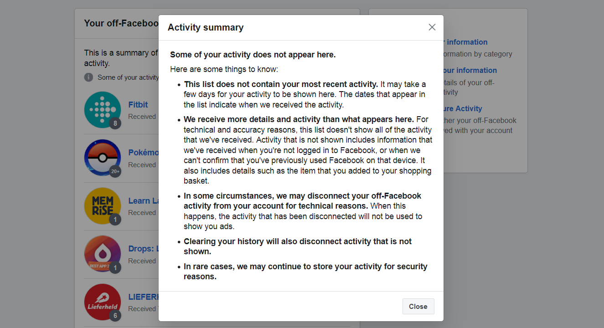Open the Pokémon app name link

(144, 153)
